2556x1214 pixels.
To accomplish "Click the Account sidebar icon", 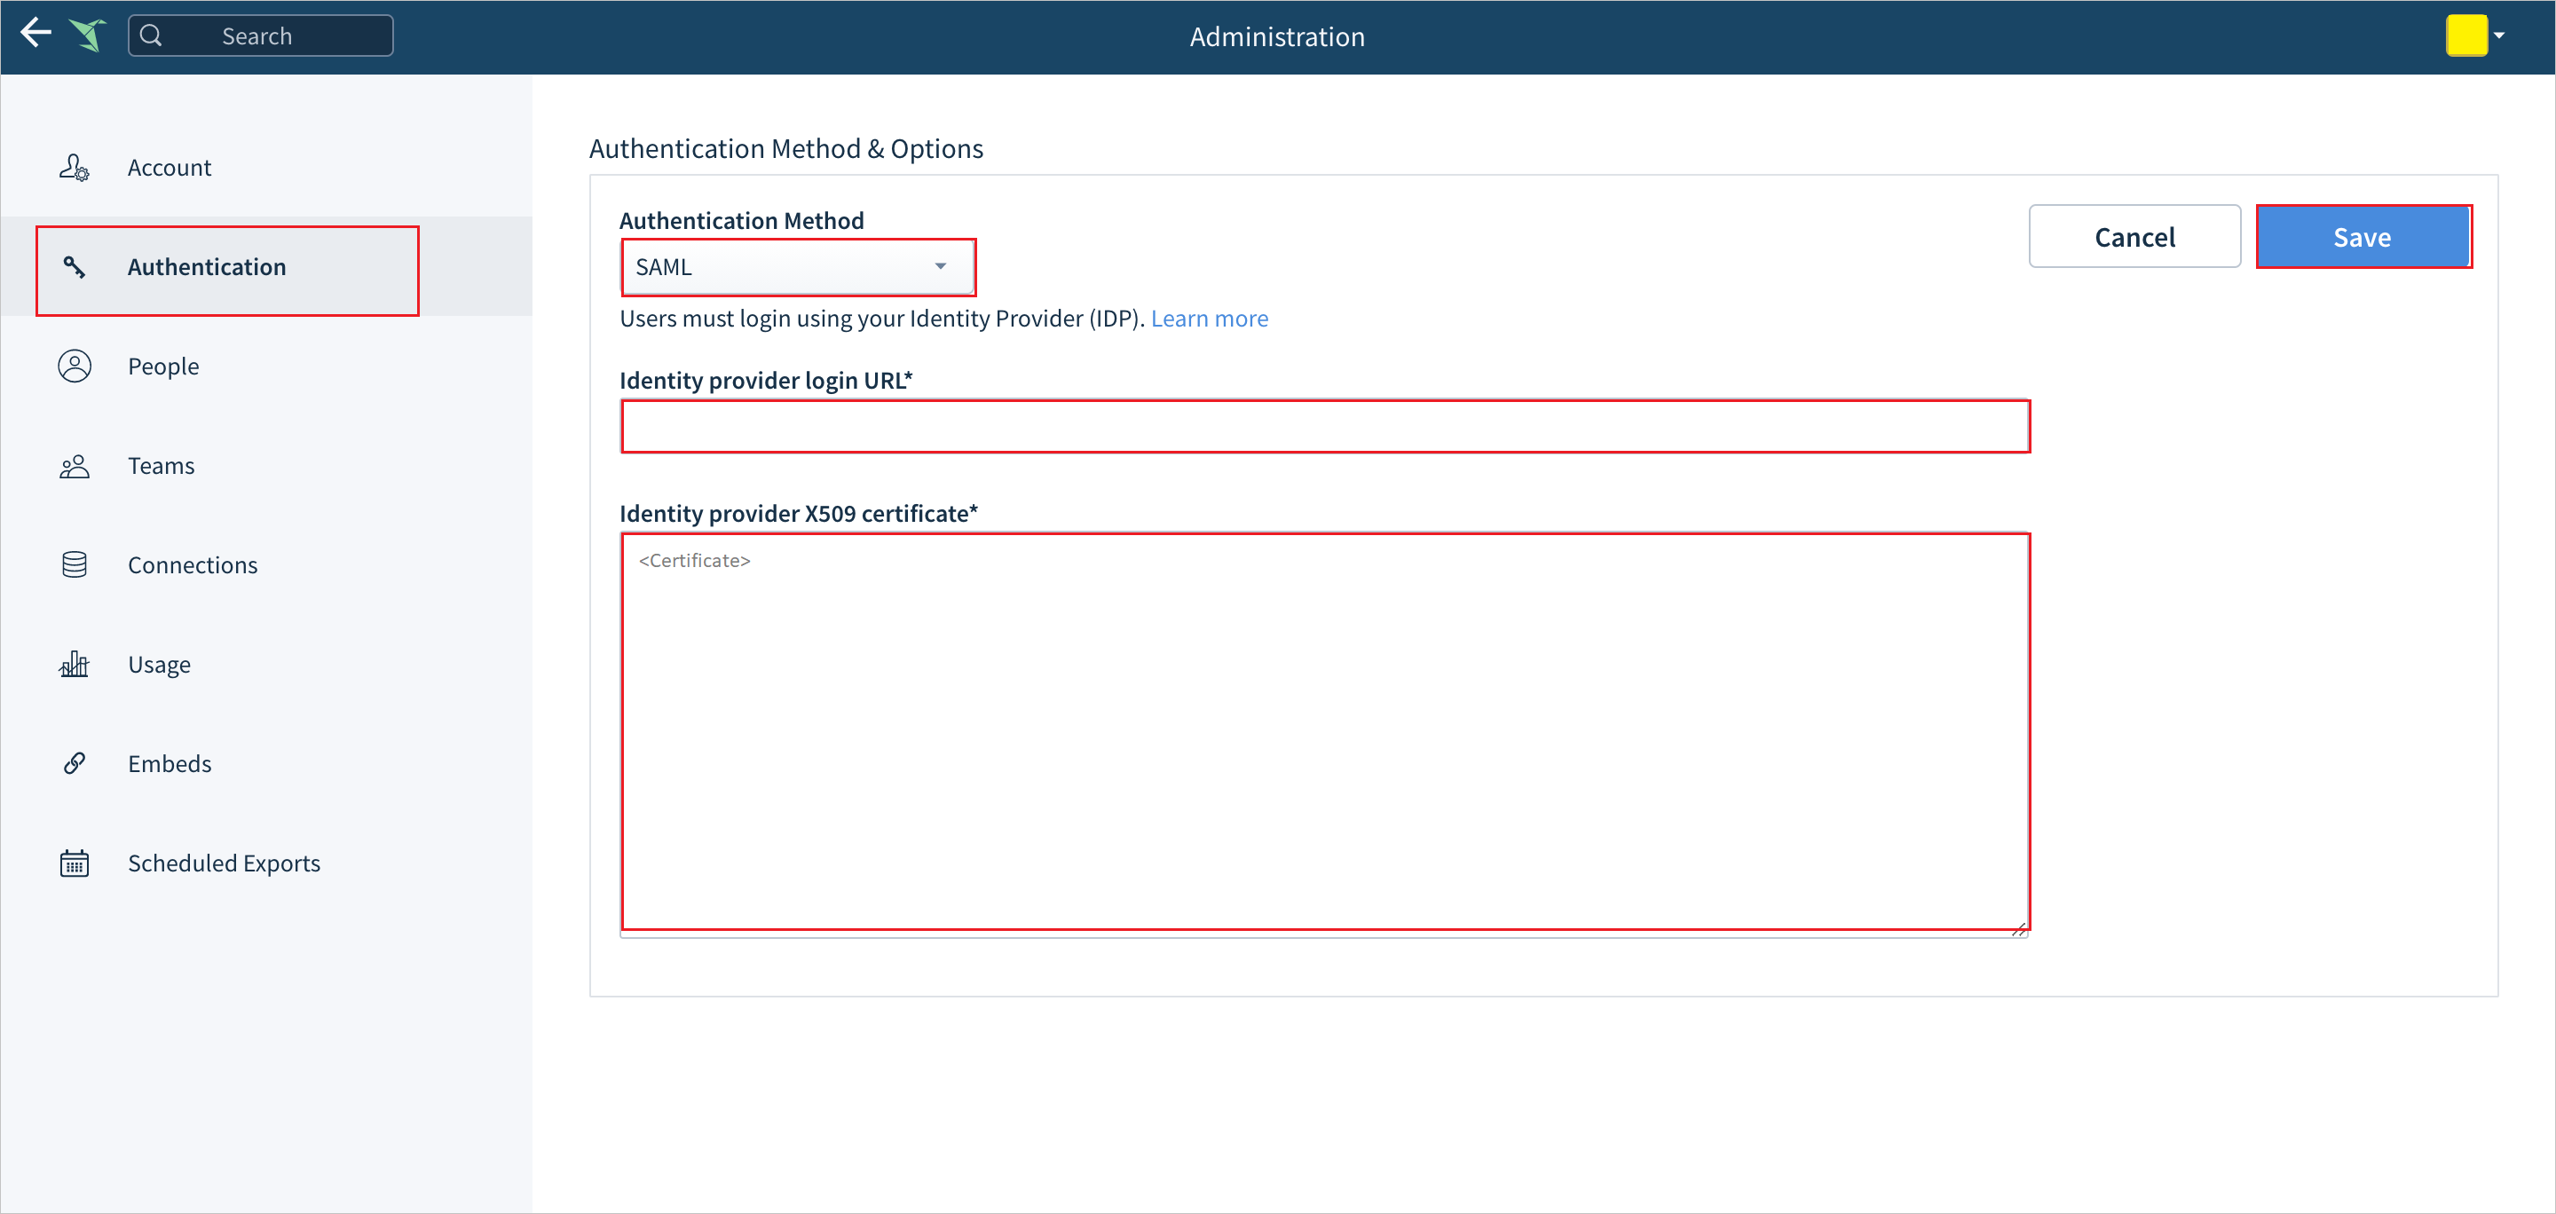I will pyautogui.click(x=75, y=166).
